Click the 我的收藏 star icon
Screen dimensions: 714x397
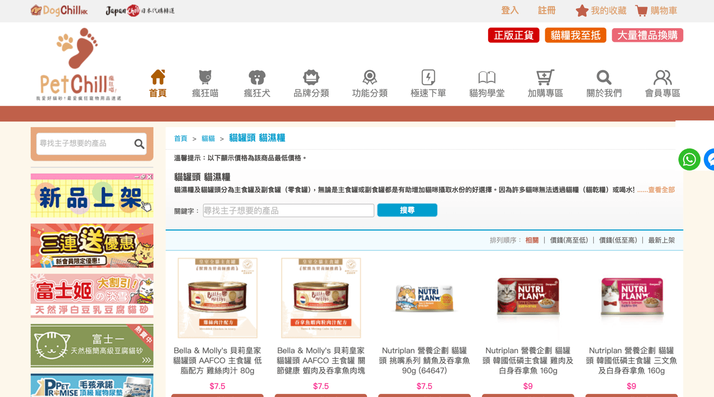(582, 10)
